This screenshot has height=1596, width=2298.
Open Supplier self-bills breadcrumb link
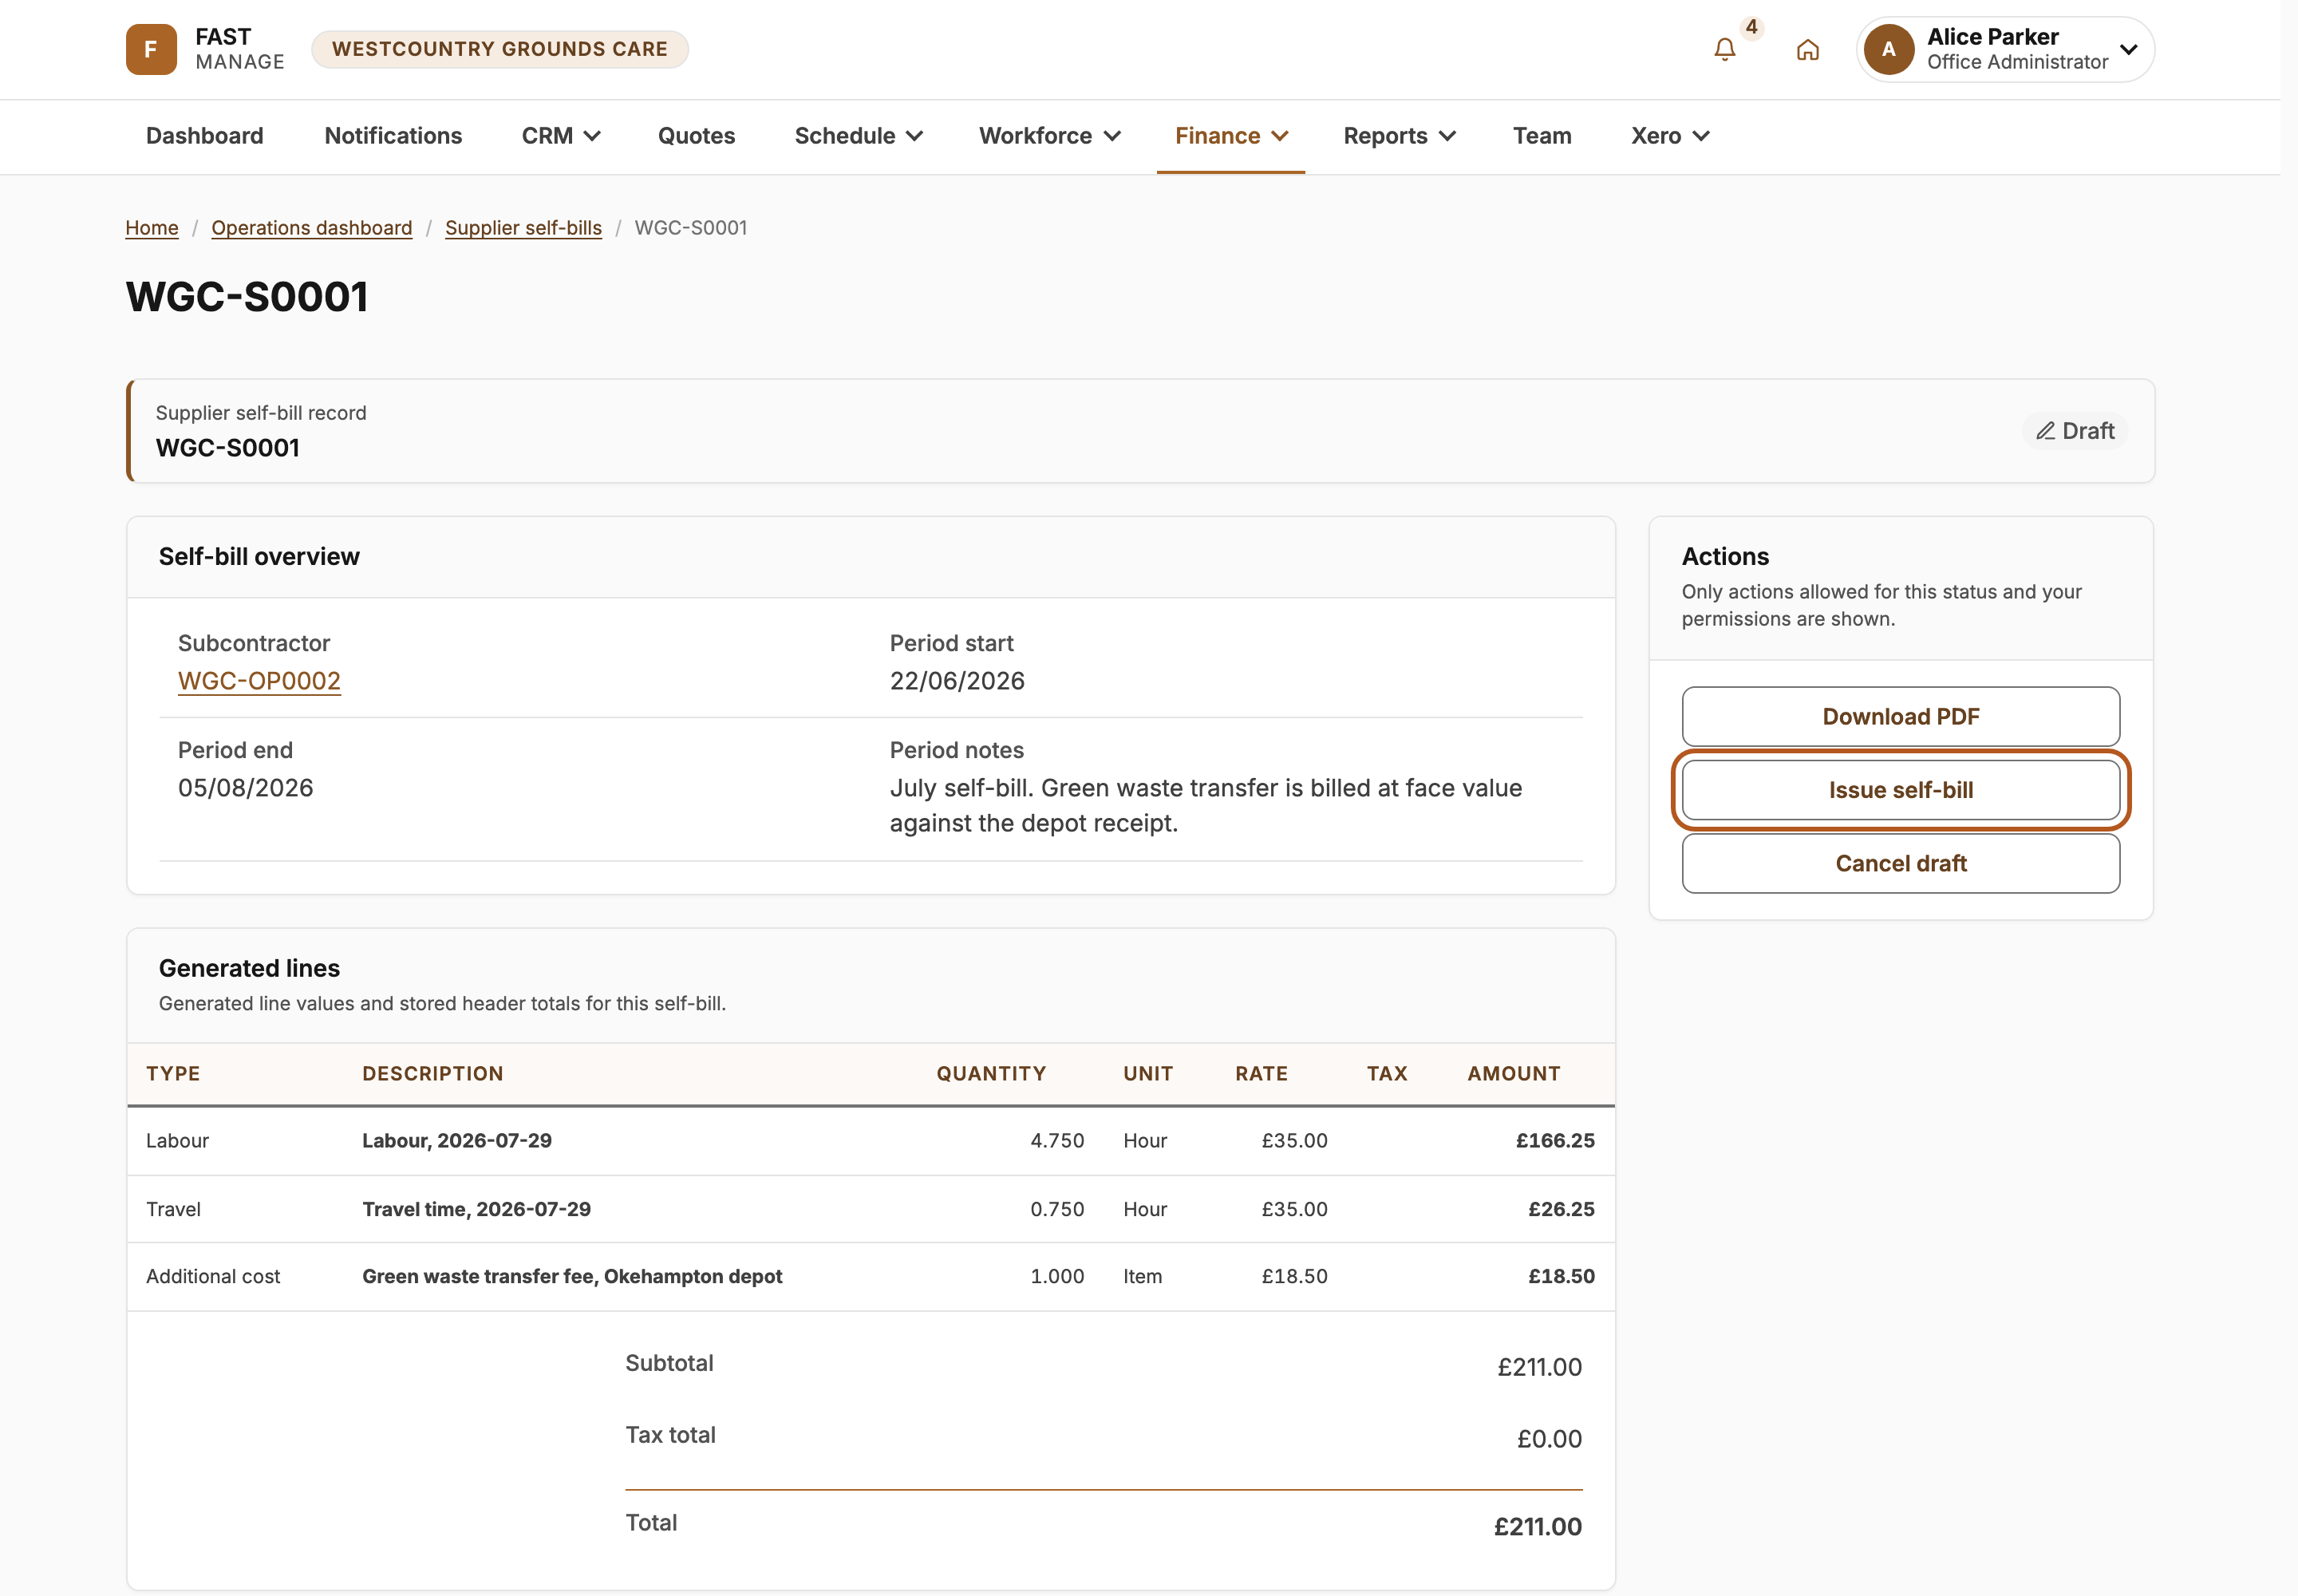[523, 228]
